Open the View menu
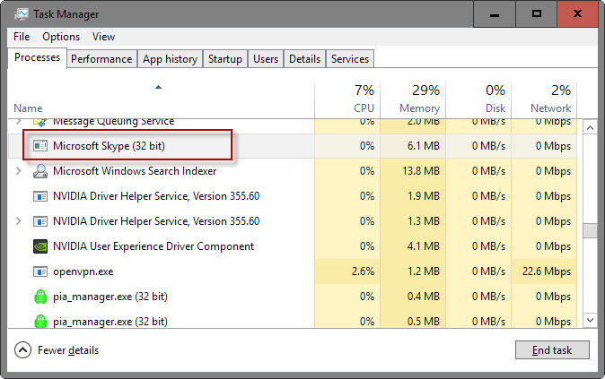This screenshot has height=379, width=605. click(103, 37)
